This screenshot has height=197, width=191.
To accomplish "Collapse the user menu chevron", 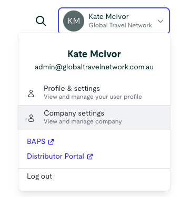I will pyautogui.click(x=160, y=21).
